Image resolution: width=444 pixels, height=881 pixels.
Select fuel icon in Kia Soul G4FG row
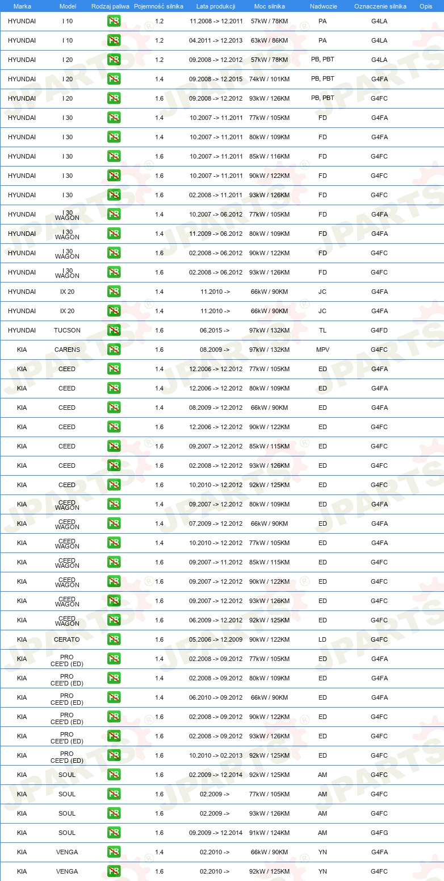114,833
